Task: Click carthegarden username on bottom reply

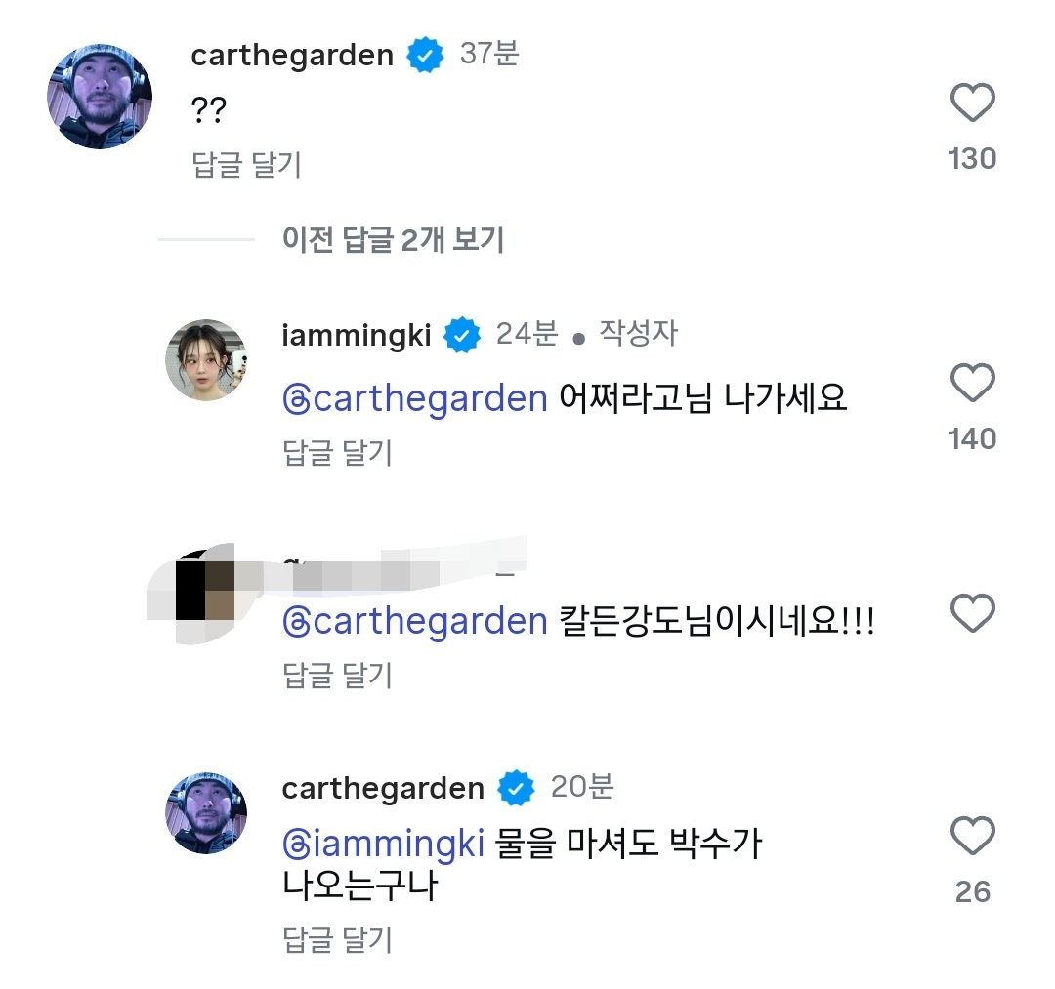Action: coord(383,788)
